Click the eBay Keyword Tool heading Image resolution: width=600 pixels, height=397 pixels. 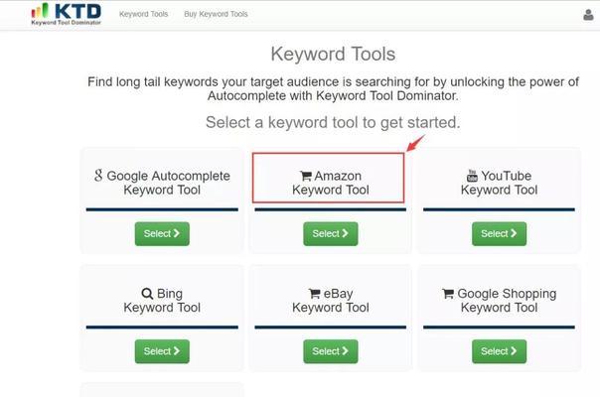tap(331, 301)
